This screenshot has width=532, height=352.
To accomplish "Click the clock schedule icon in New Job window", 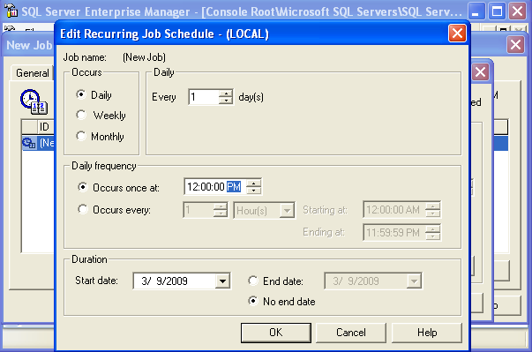I will point(34,101).
